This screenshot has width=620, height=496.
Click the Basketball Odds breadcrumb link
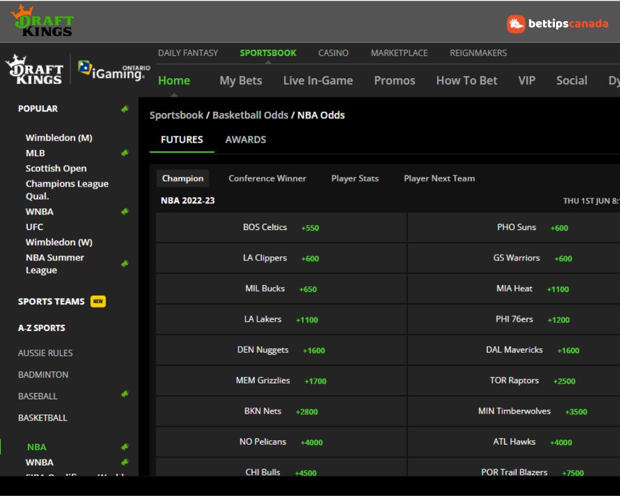click(250, 115)
